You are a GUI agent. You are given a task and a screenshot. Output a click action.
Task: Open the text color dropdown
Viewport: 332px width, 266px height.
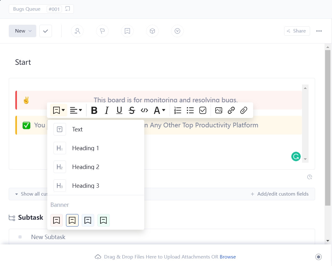tap(159, 110)
